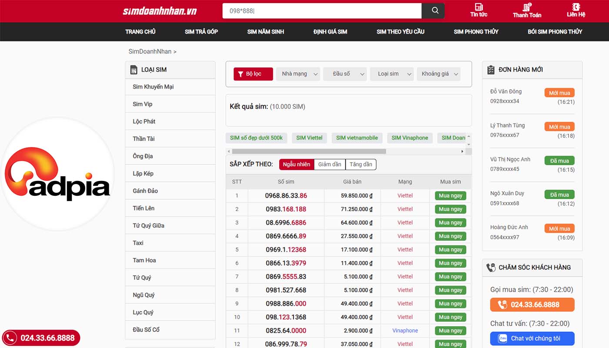This screenshot has height=348, width=609.
Task: Click the simdoanhnhan.vn logo
Action: (x=160, y=11)
